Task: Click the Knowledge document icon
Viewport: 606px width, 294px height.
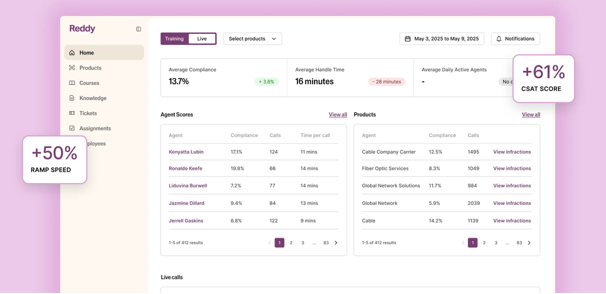Action: 72,98
